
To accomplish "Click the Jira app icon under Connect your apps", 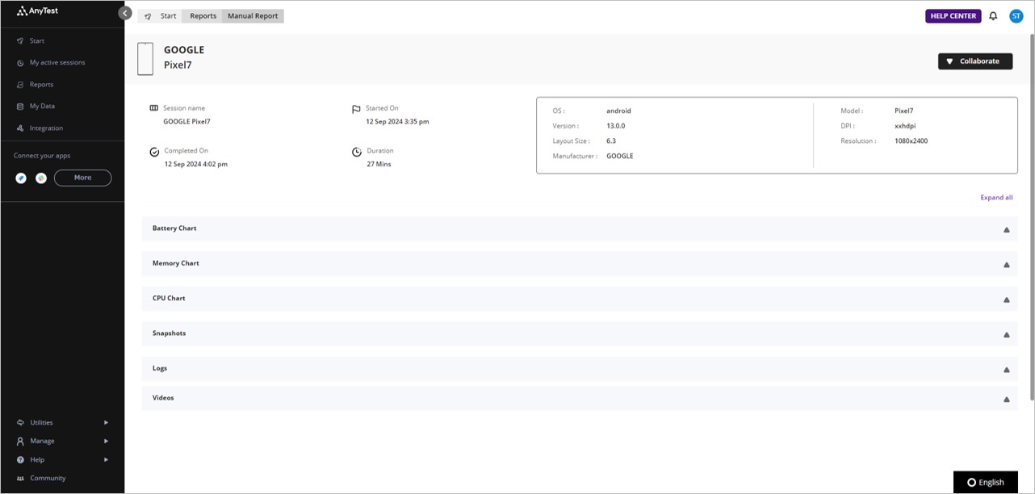I will pyautogui.click(x=21, y=178).
